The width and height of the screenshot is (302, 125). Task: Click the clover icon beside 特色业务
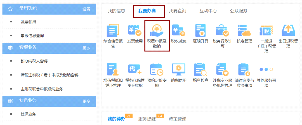[x=10, y=101]
